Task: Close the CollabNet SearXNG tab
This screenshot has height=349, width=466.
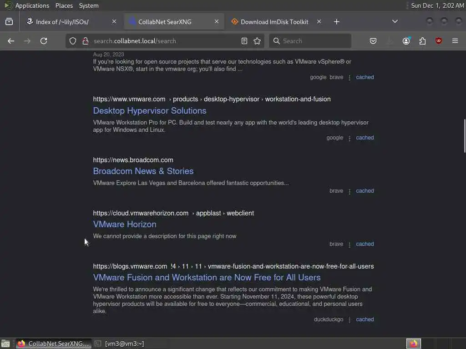Action: 217,22
